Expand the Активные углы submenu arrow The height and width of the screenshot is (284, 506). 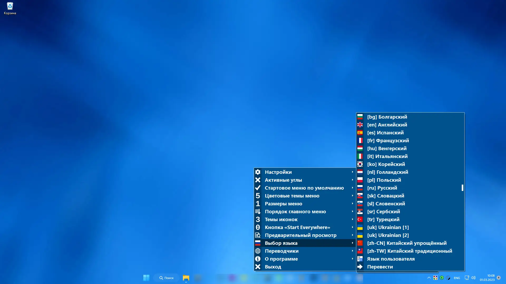click(352, 180)
